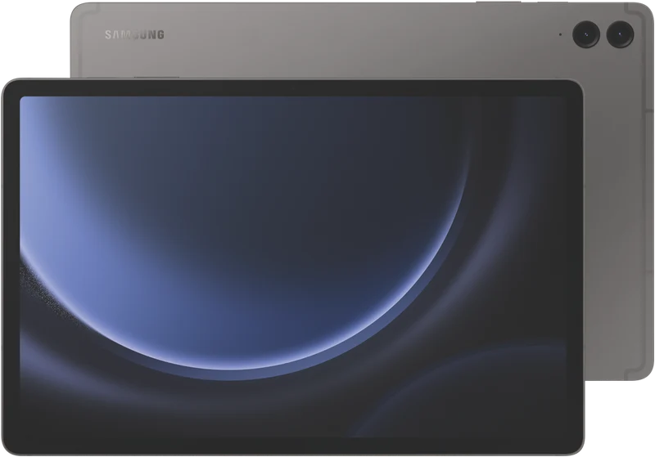Click the side button on front tablet's top edge
Image resolution: width=655 pixels, height=457 pixels.
[156, 77]
